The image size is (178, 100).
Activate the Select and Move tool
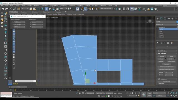pos(46,9)
